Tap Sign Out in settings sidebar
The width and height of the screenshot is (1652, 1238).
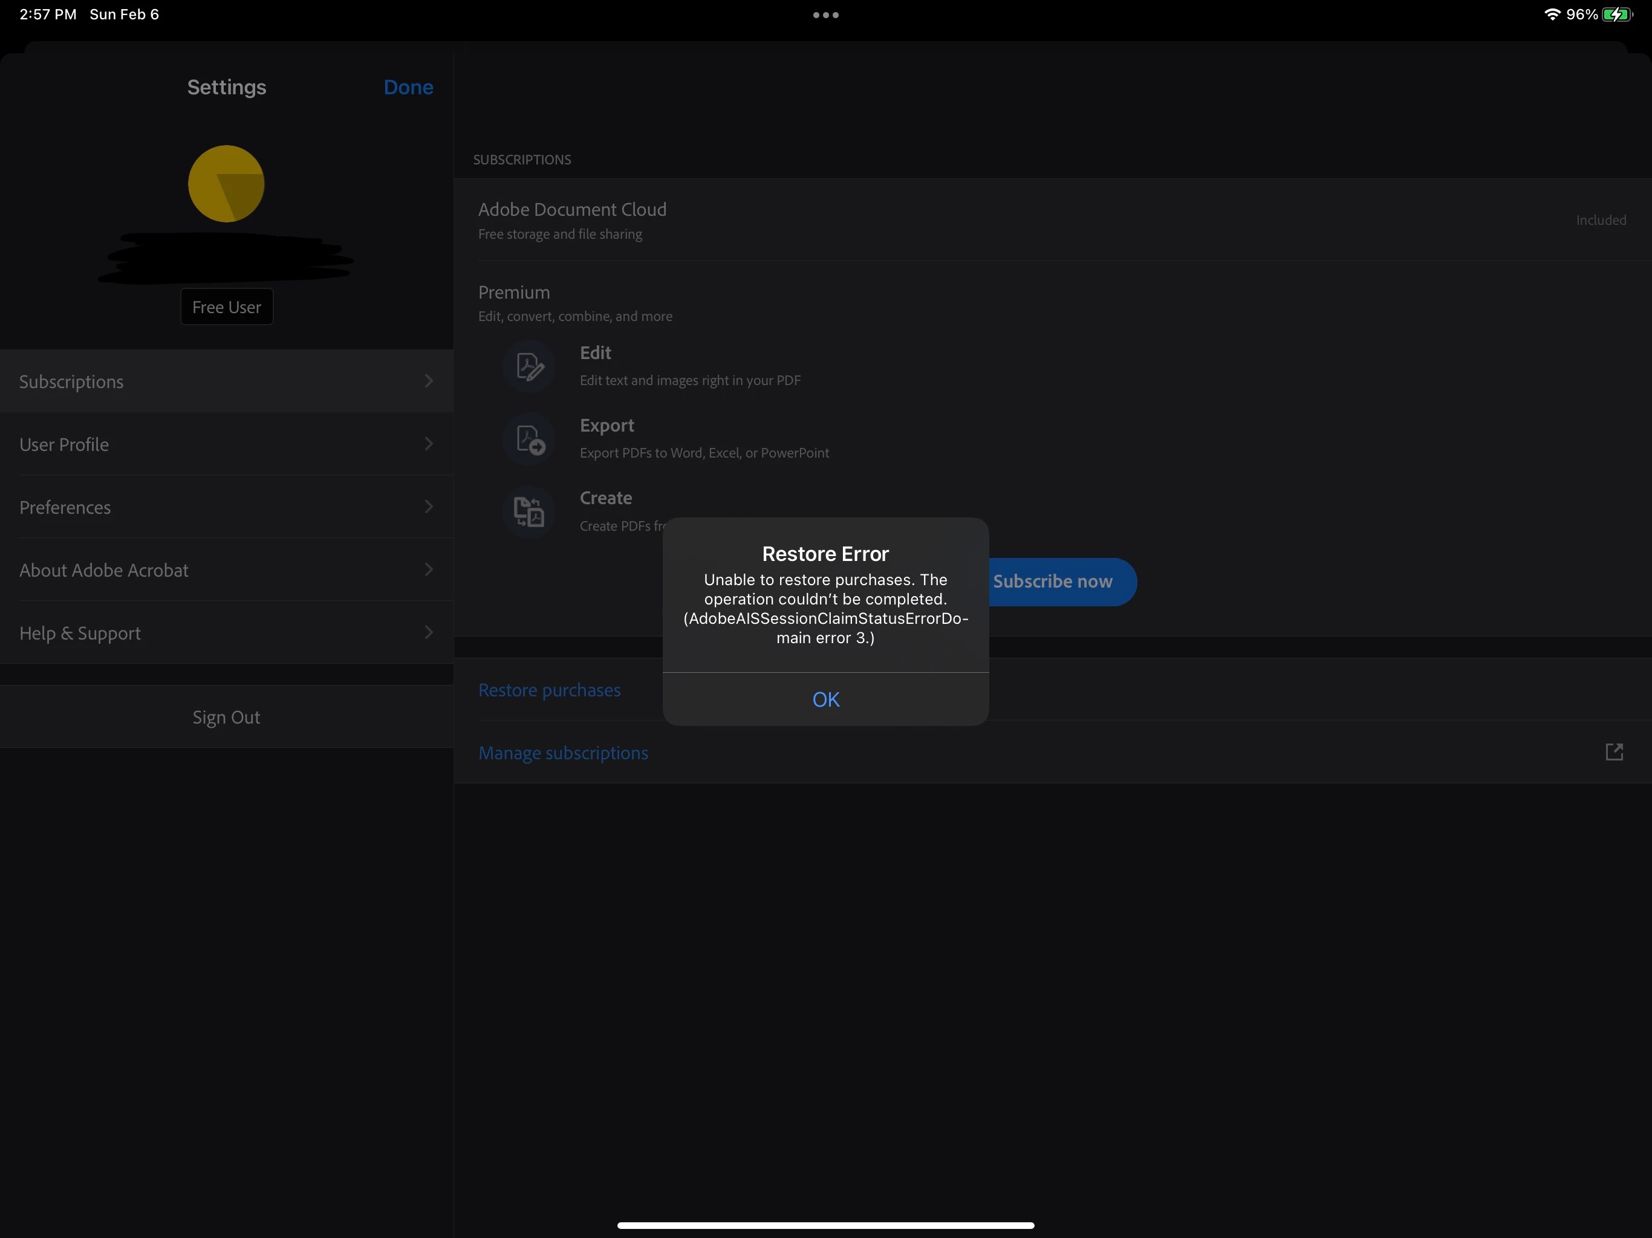(x=226, y=717)
